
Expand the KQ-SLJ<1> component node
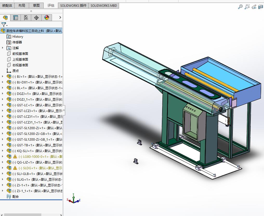click(x=3, y=150)
